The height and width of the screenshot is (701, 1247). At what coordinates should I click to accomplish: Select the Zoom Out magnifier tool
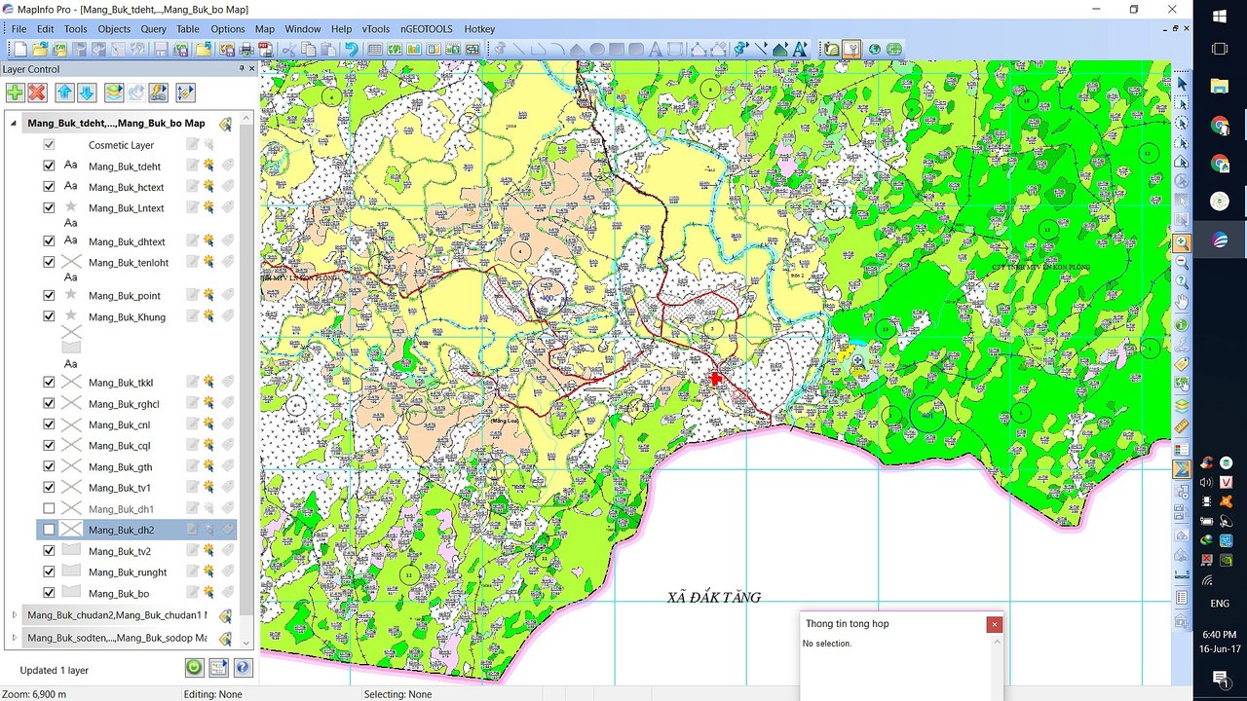pyautogui.click(x=1181, y=262)
